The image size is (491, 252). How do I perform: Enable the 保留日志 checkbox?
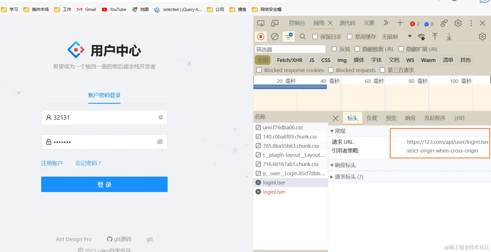tap(315, 37)
